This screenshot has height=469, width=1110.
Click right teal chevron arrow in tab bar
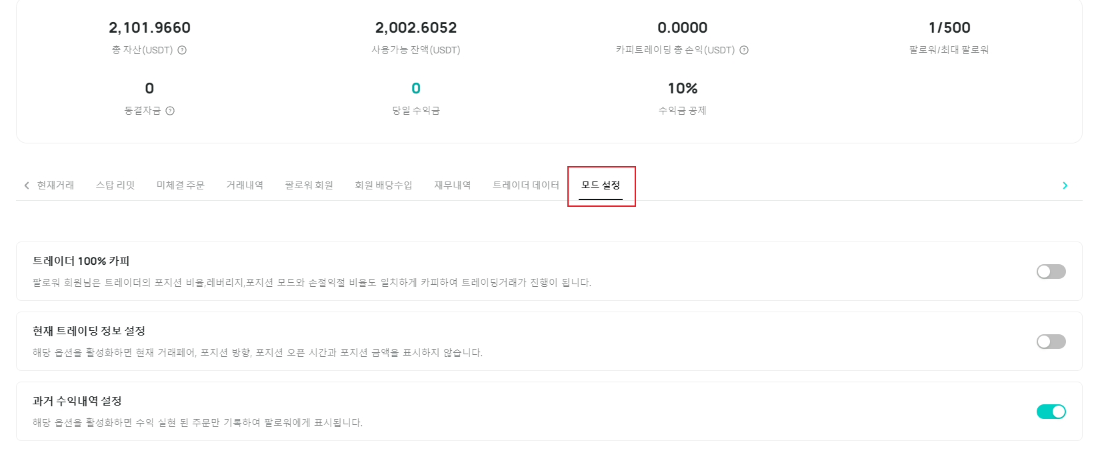pos(1065,185)
